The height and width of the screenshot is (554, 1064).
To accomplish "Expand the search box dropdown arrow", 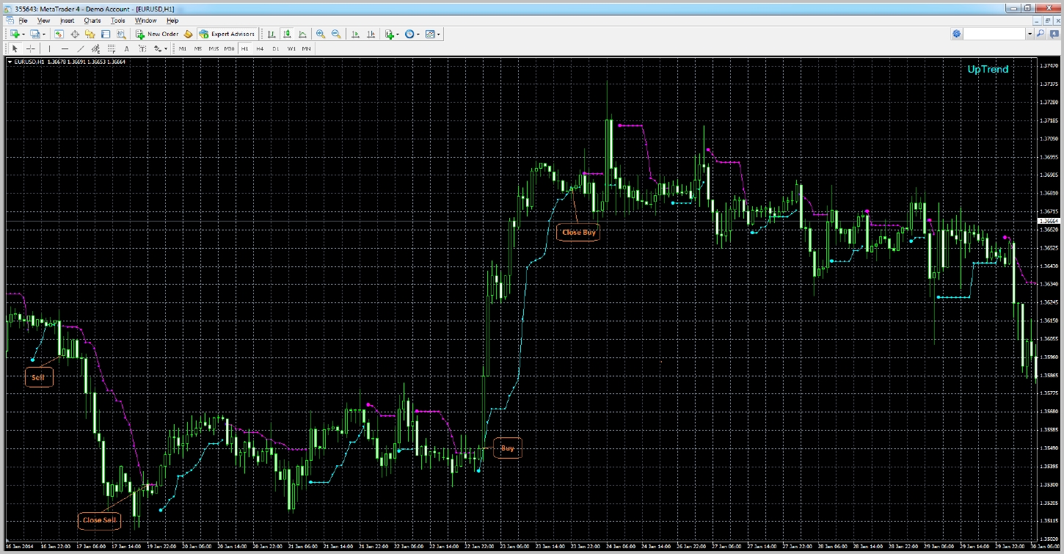I will click(x=1030, y=34).
